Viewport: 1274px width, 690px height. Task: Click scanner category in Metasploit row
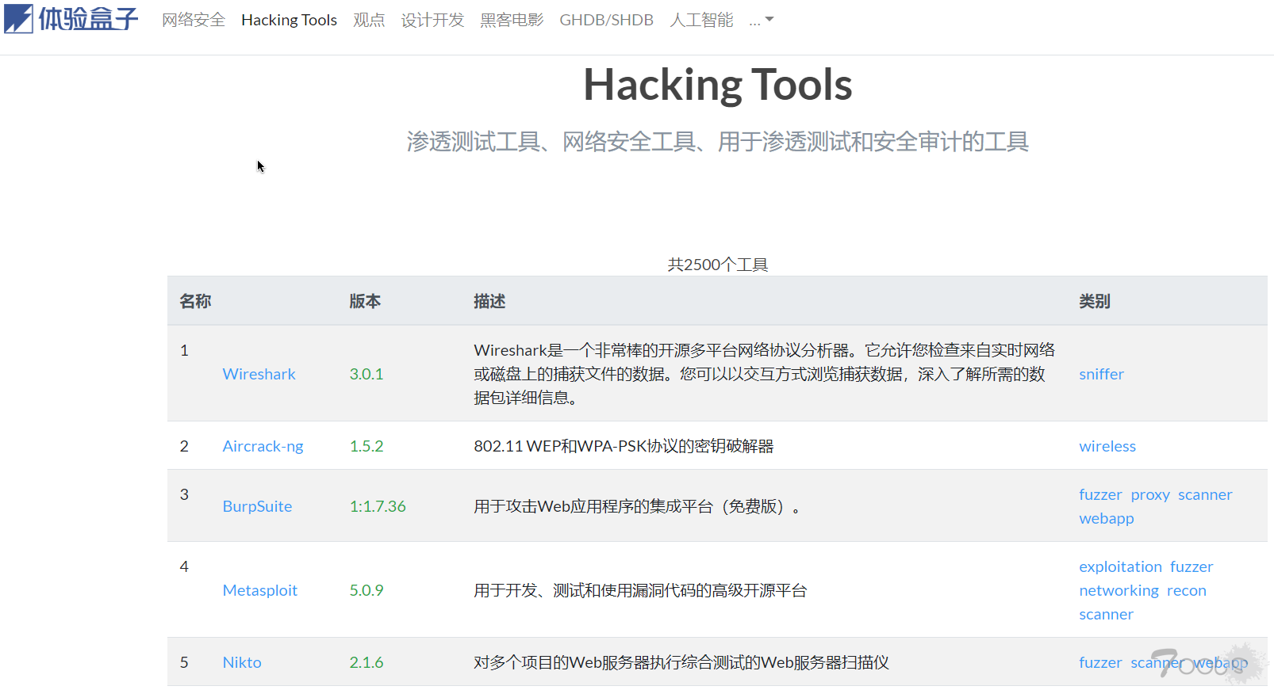pos(1106,614)
